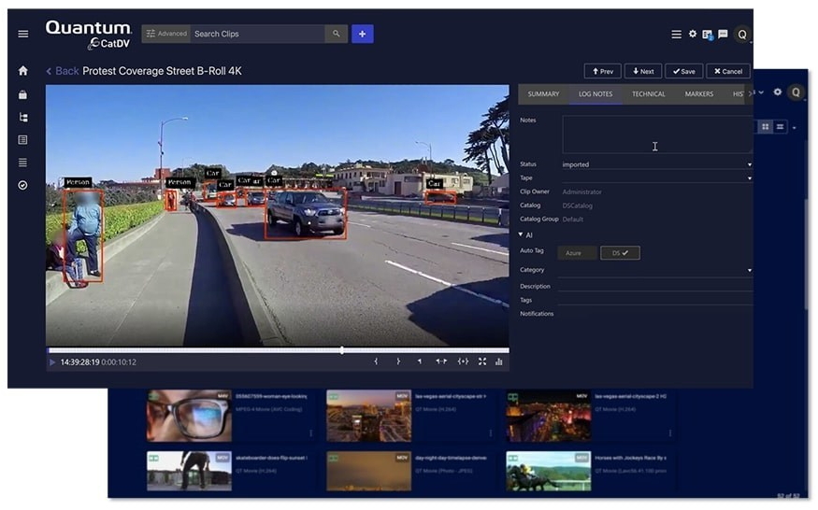Collapse the AI section triangle

(521, 234)
